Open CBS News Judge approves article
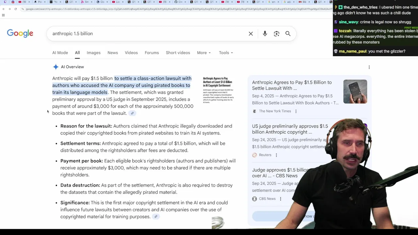Image resolution: width=418 pixels, height=235 pixels. point(280,173)
